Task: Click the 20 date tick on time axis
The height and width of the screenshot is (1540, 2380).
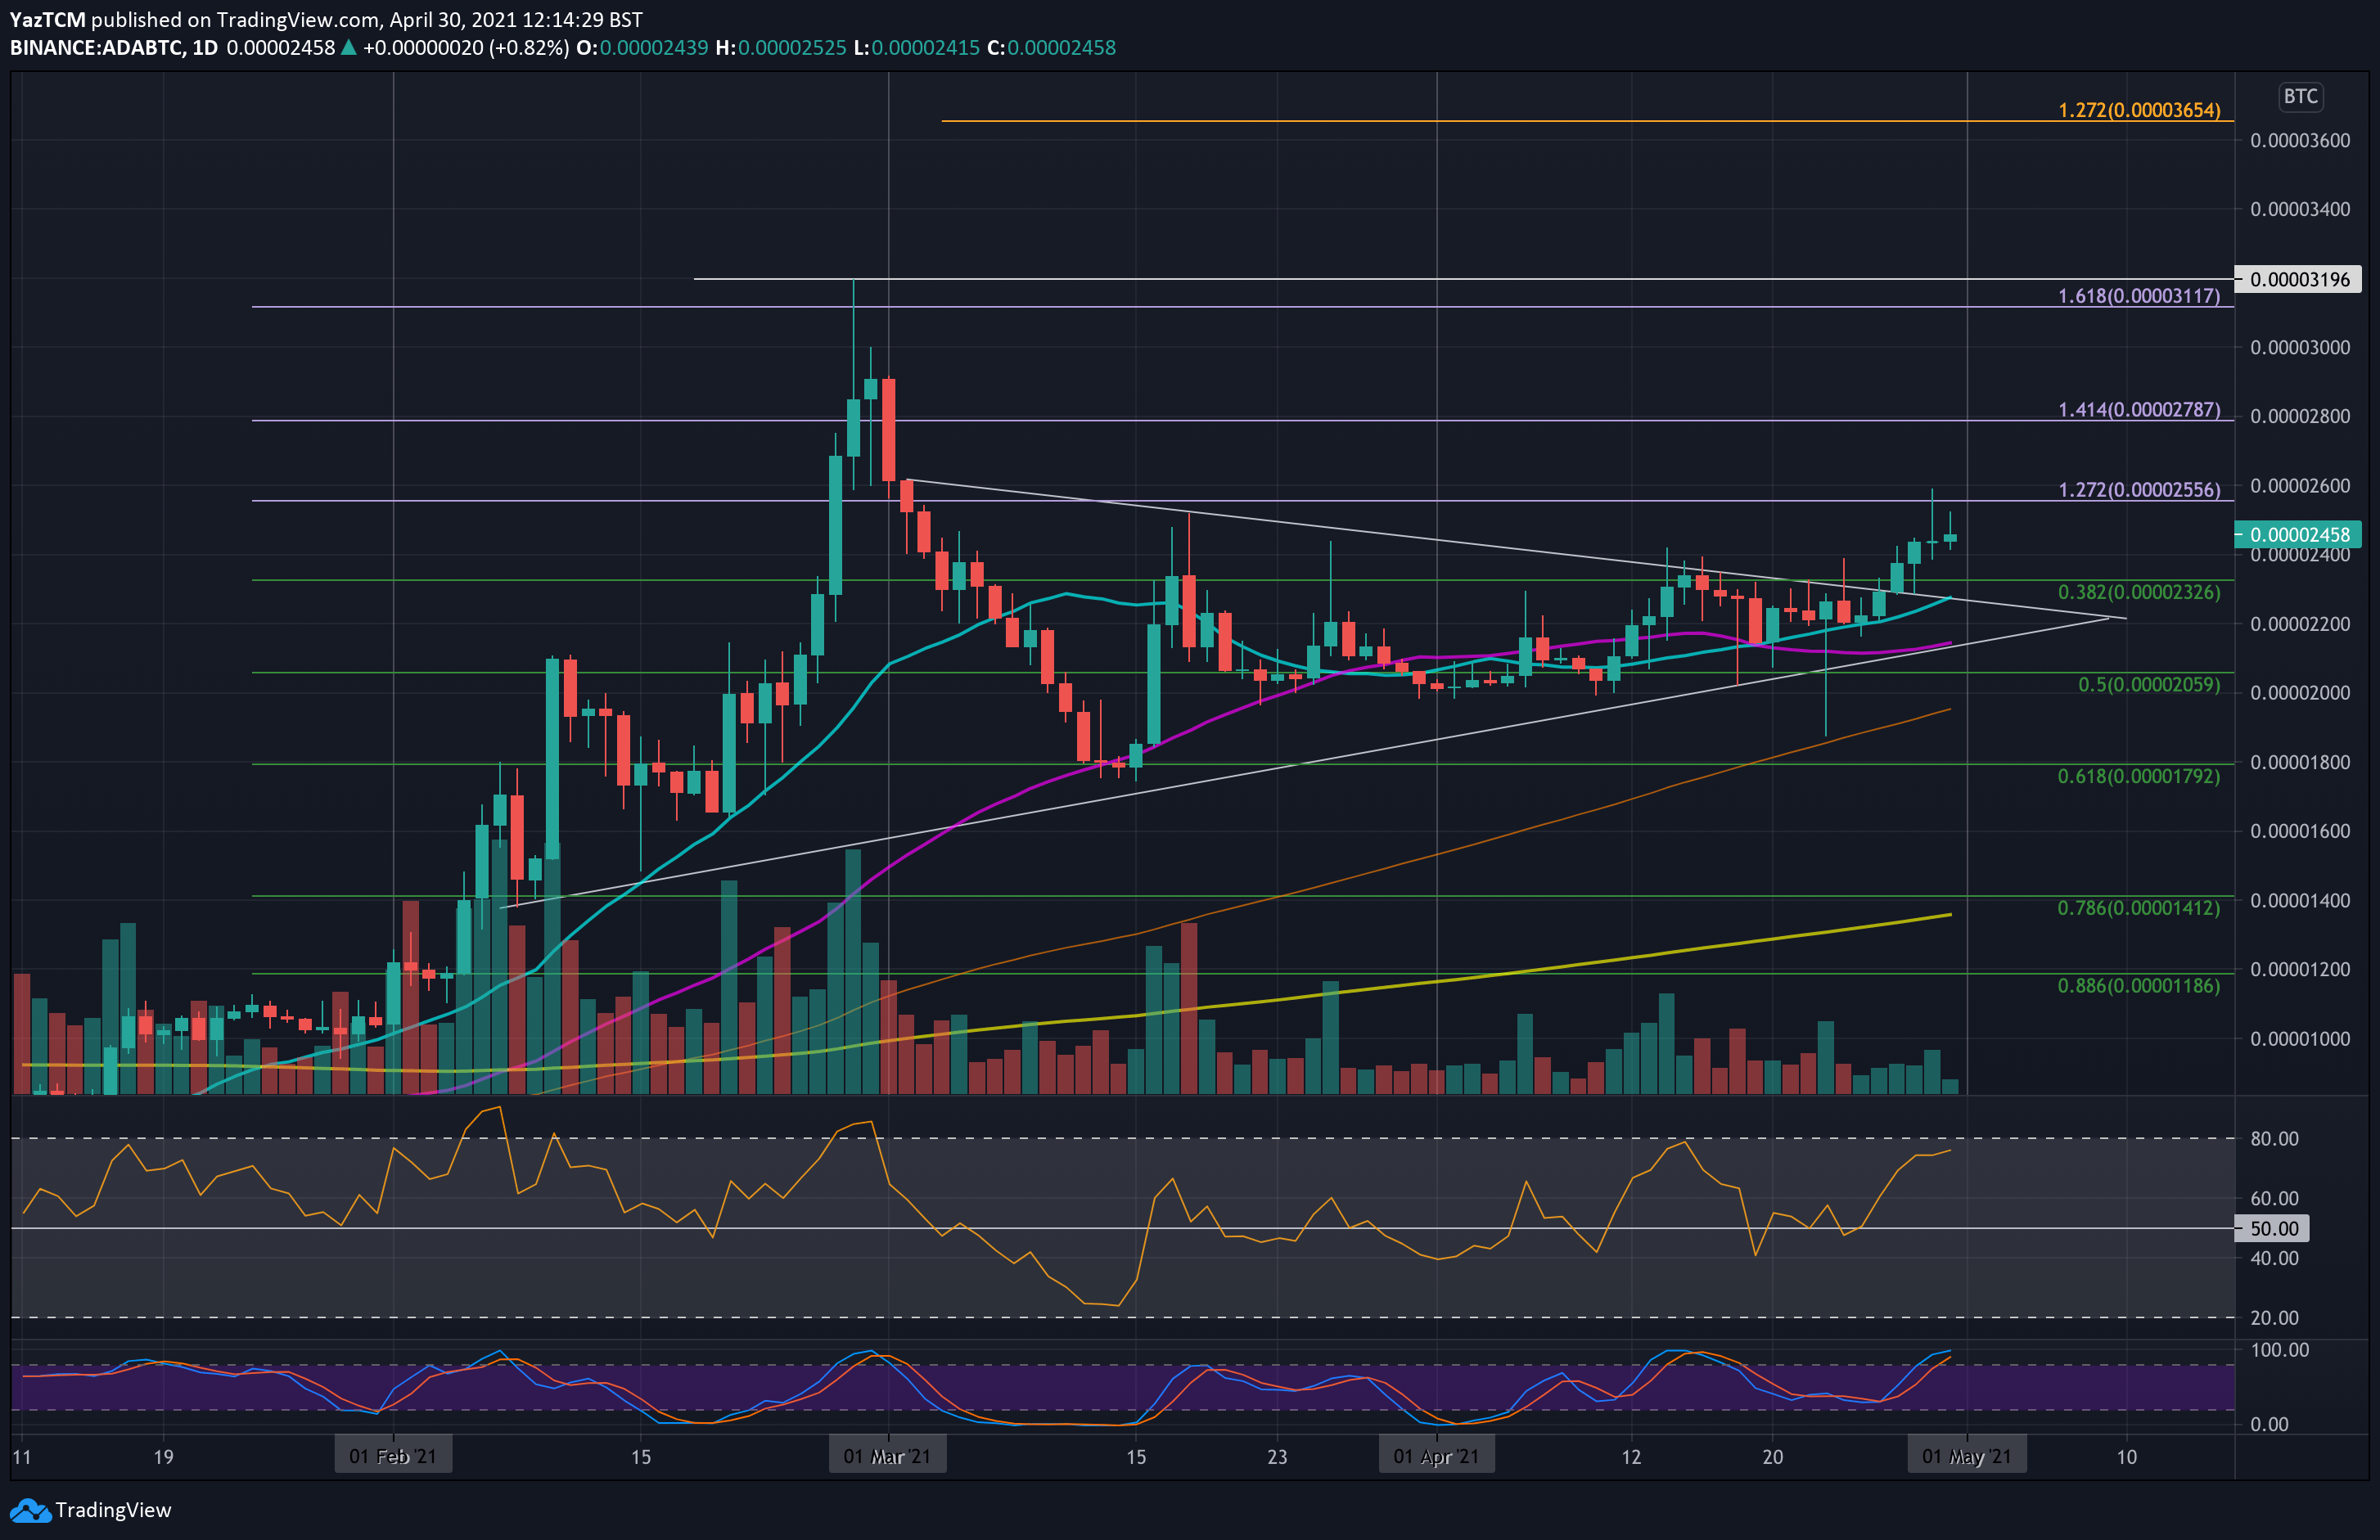Action: tap(1772, 1457)
